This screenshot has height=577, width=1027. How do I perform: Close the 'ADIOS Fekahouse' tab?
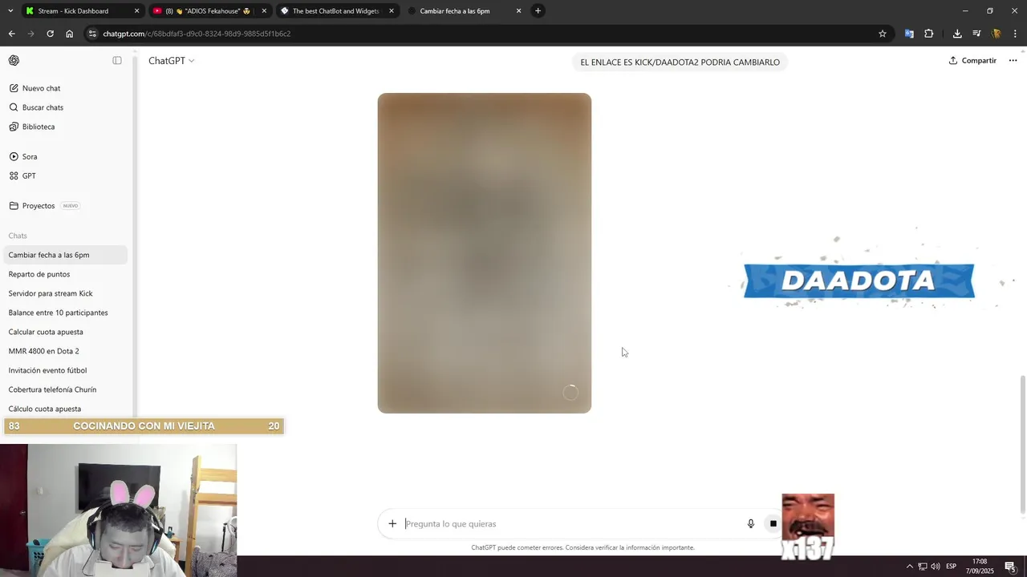264,11
